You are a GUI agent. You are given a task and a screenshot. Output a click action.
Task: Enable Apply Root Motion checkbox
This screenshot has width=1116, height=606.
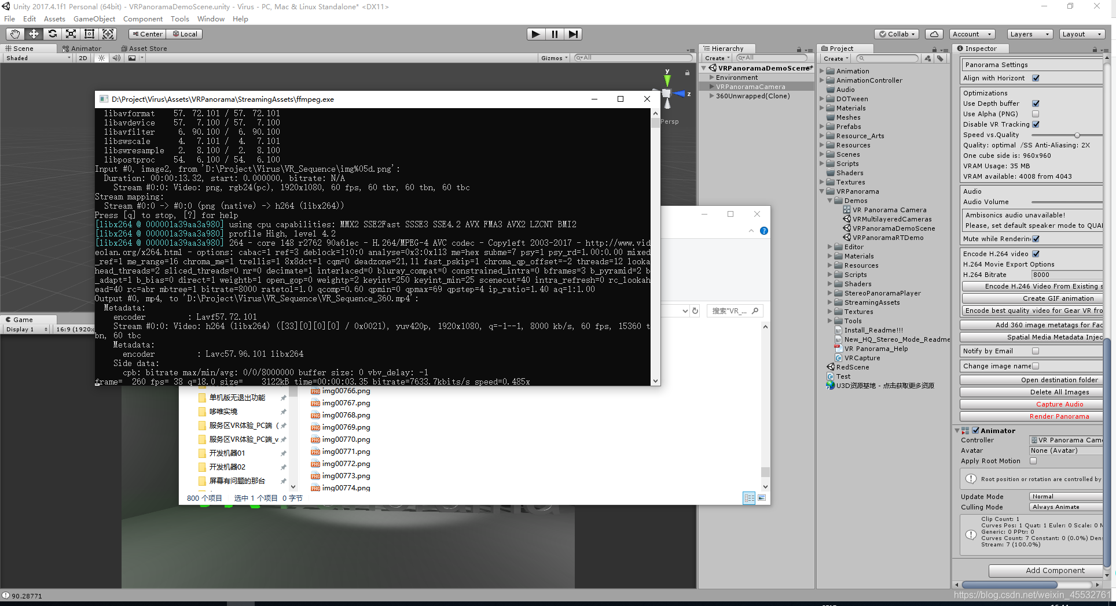tap(1033, 461)
